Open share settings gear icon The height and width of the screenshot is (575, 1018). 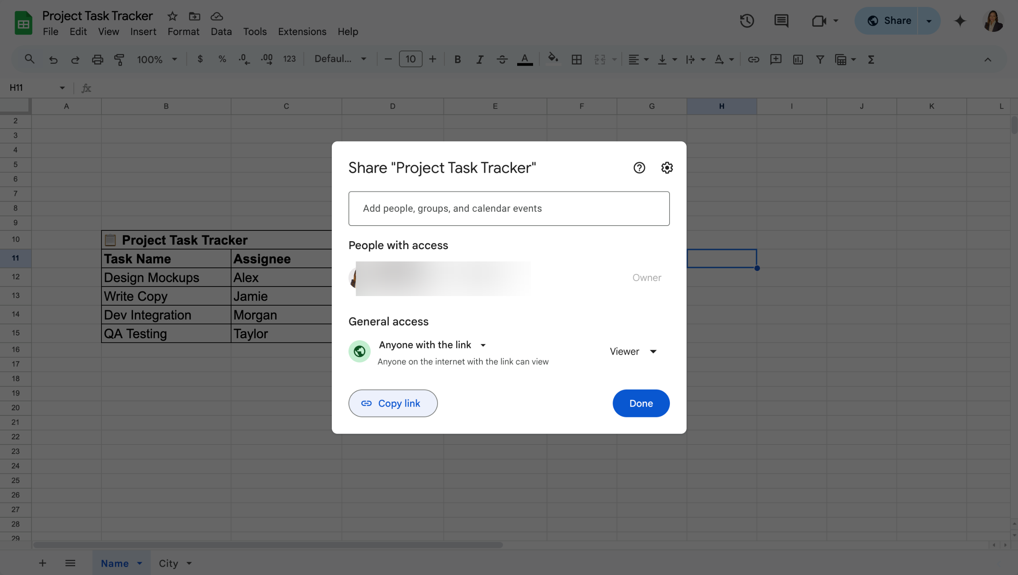667,168
